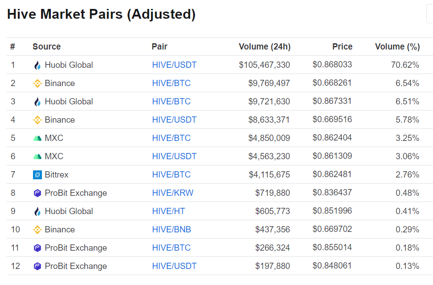Screen dimensions: 433x285
Task: Open HIVE/BTC pair on Huobi Global, row 3
Action: click(171, 101)
